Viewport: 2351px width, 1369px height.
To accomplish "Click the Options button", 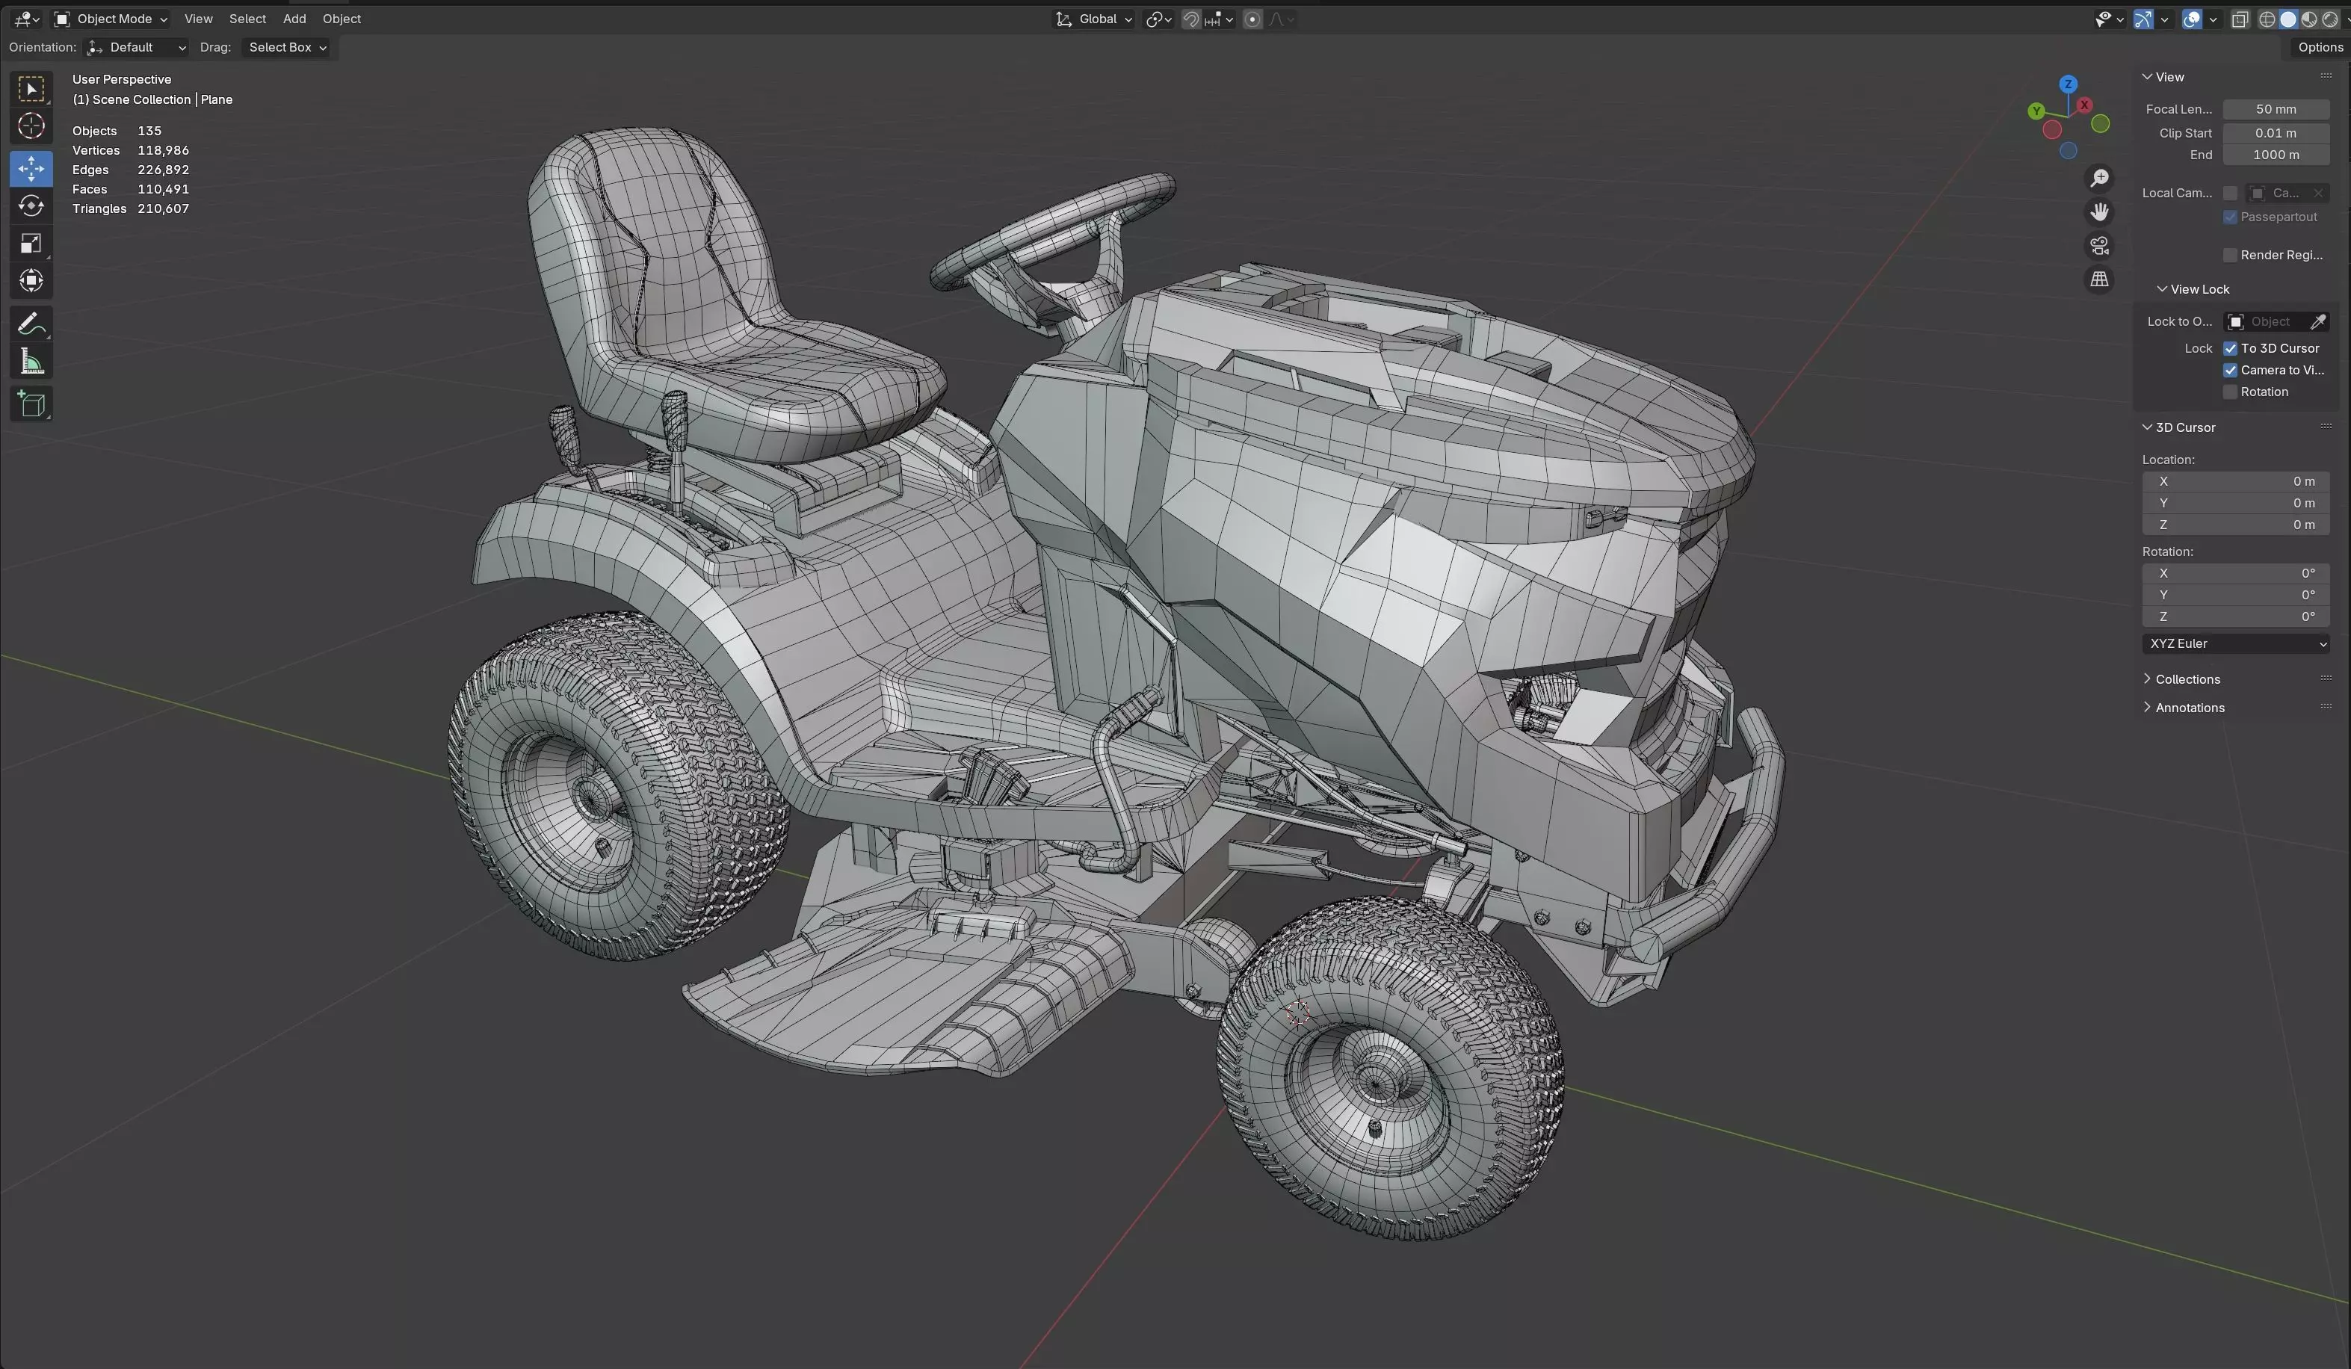I will 2320,48.
